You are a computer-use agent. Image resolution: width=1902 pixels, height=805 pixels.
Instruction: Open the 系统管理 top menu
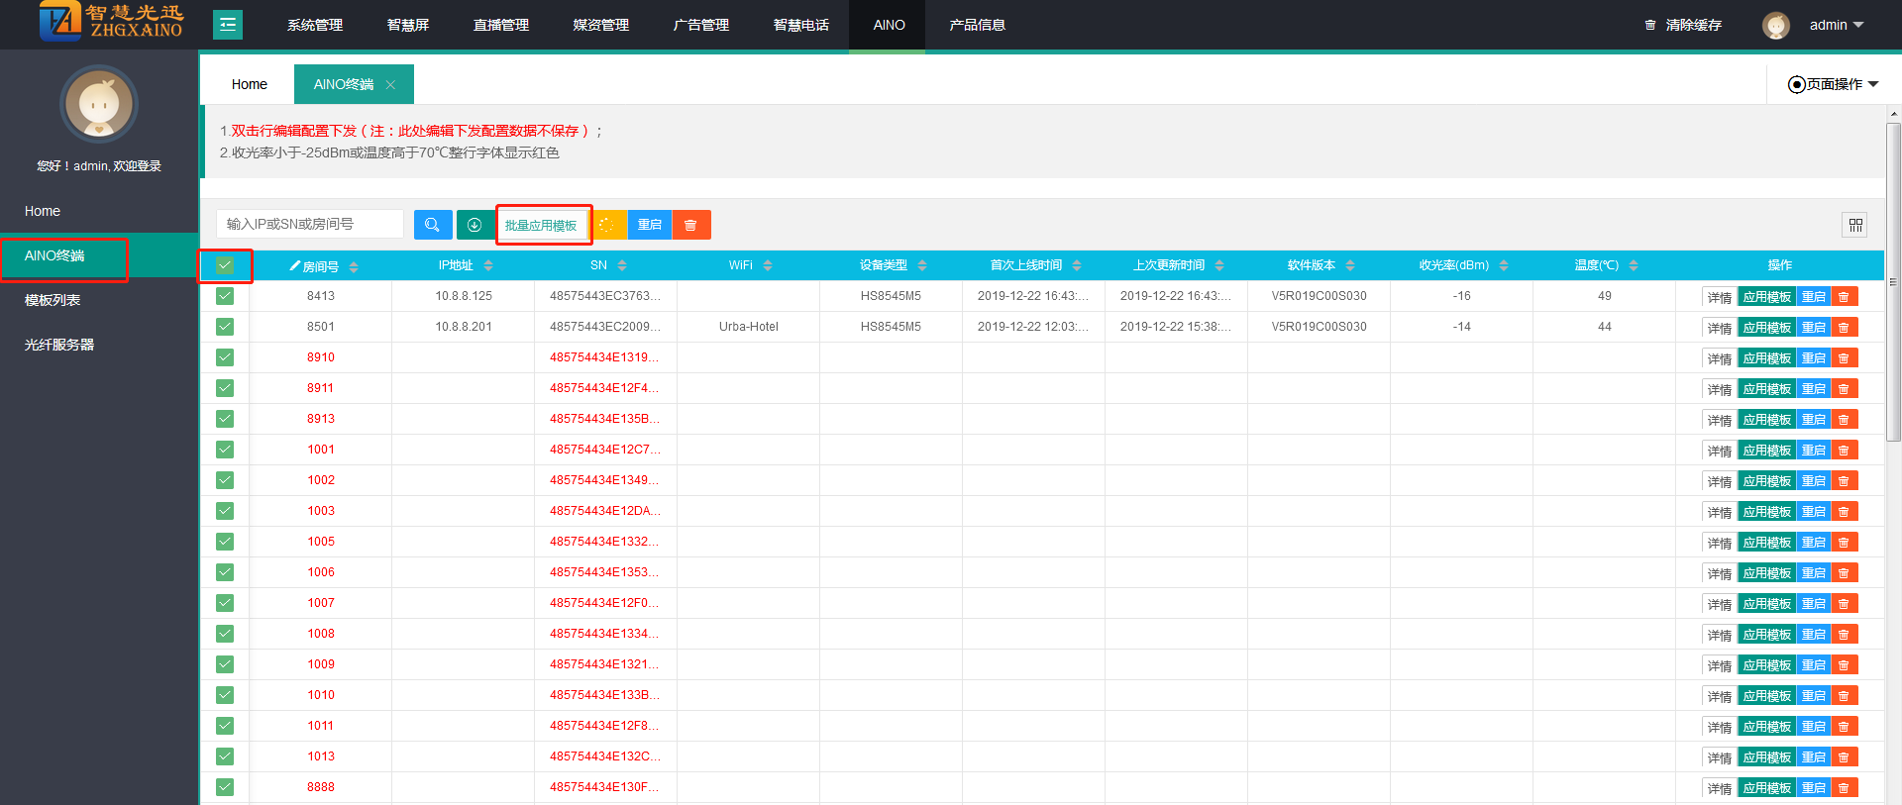coord(315,25)
